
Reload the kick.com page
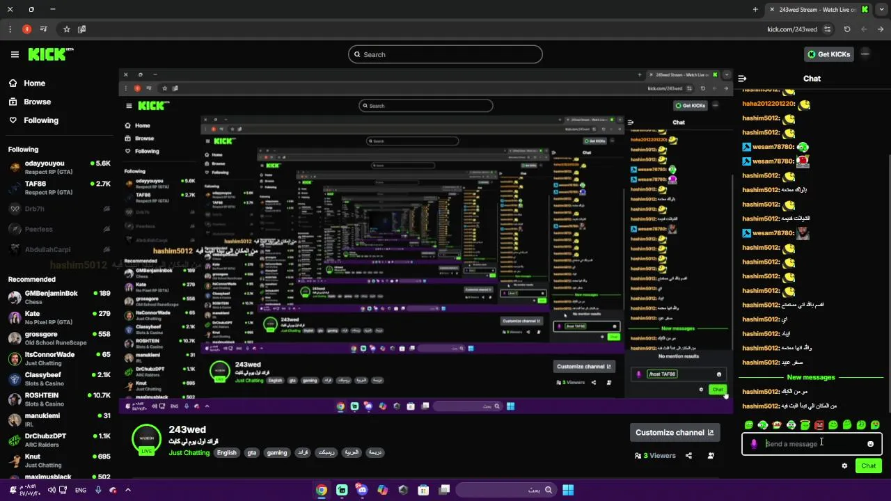(847, 29)
